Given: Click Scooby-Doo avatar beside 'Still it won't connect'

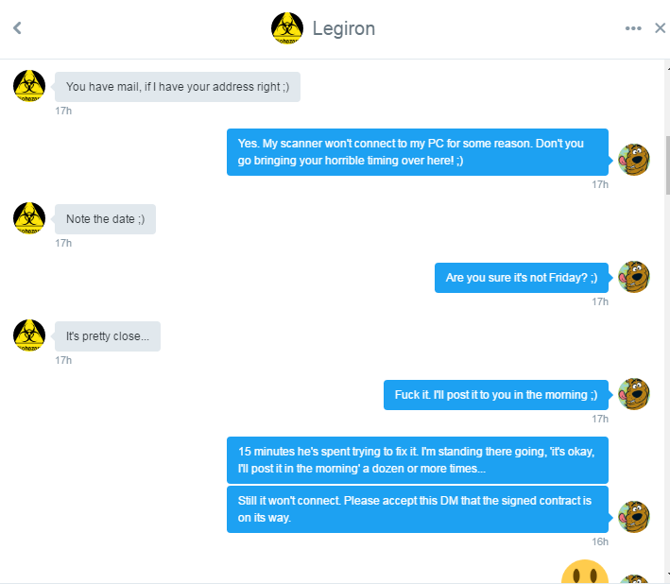Looking at the screenshot, I should pos(634,517).
